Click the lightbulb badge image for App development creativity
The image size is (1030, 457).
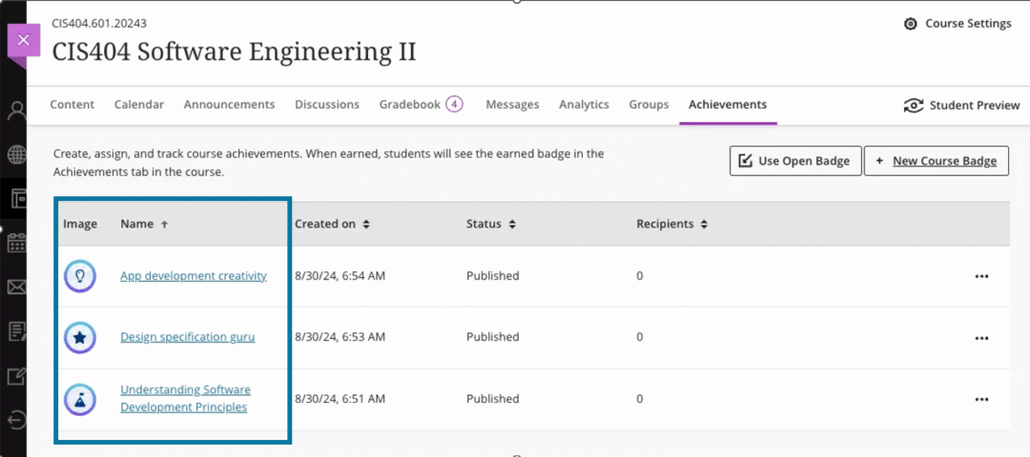[x=80, y=276]
